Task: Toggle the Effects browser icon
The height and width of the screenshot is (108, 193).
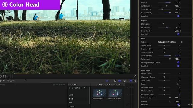Action: tap(131, 81)
